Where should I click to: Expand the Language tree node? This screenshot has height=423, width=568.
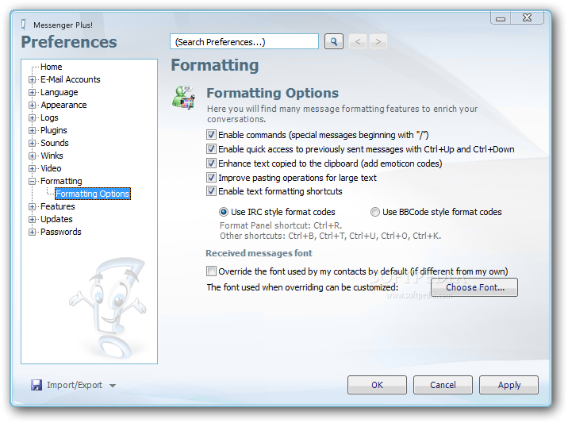[x=33, y=92]
